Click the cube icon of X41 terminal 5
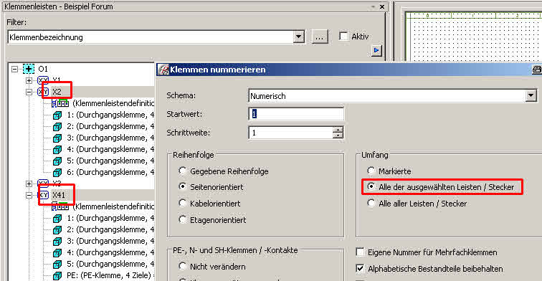The height and width of the screenshot is (281, 542). tap(57, 265)
